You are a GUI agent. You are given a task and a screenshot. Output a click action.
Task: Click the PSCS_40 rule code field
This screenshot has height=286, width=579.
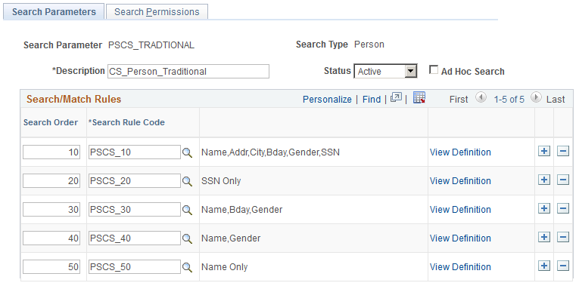[x=135, y=238]
